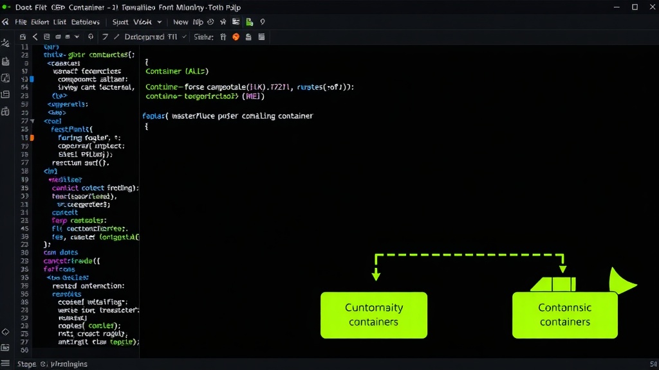Click code line 'cam dotes'
The height and width of the screenshot is (370, 659).
point(61,252)
